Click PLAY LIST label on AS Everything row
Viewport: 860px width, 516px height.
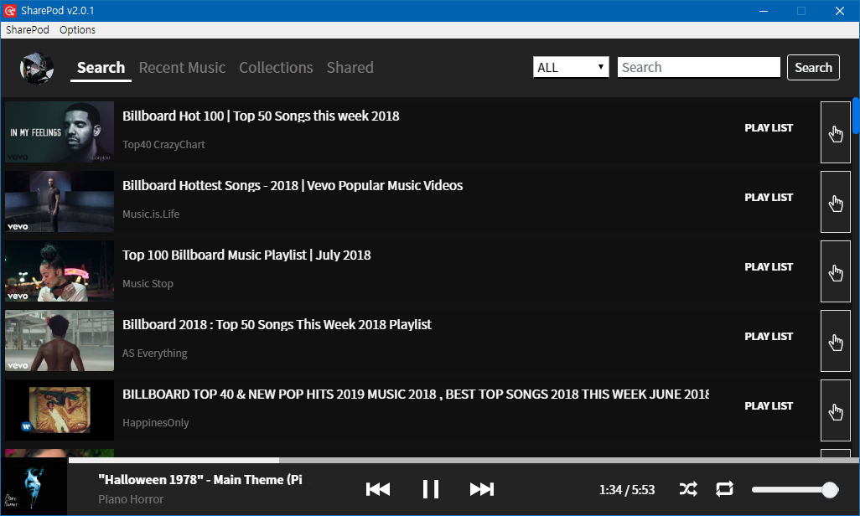tap(769, 337)
